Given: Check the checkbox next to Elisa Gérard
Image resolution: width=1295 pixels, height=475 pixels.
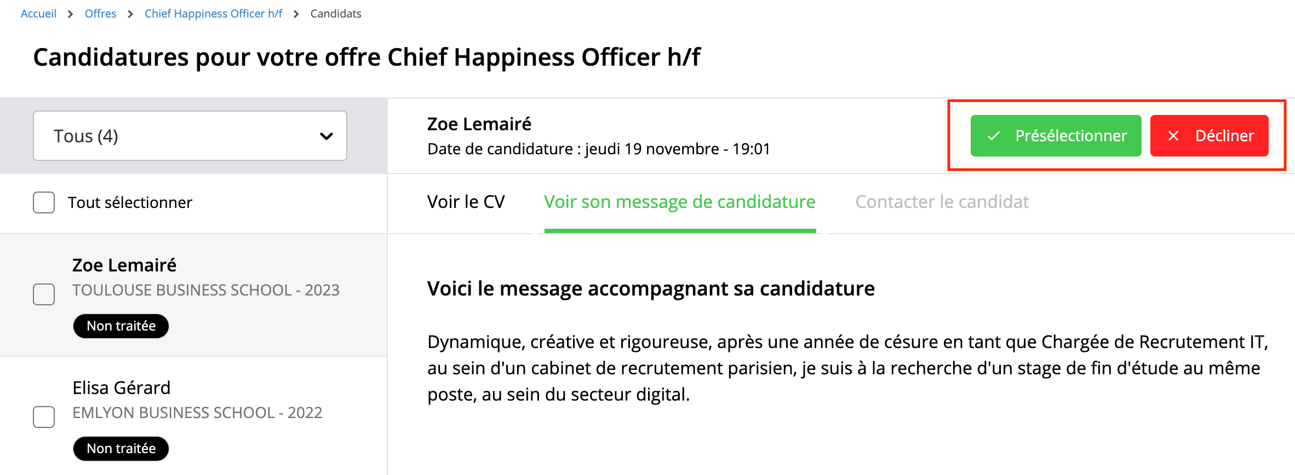Looking at the screenshot, I should coord(44,416).
